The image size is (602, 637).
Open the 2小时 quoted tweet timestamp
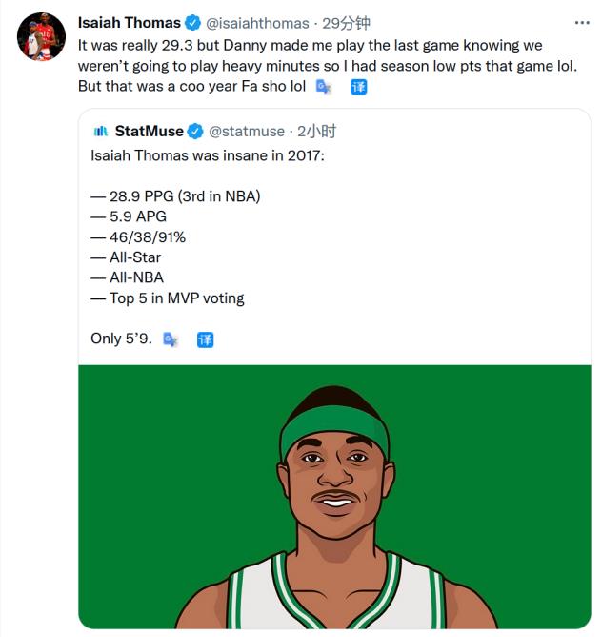pos(317,131)
